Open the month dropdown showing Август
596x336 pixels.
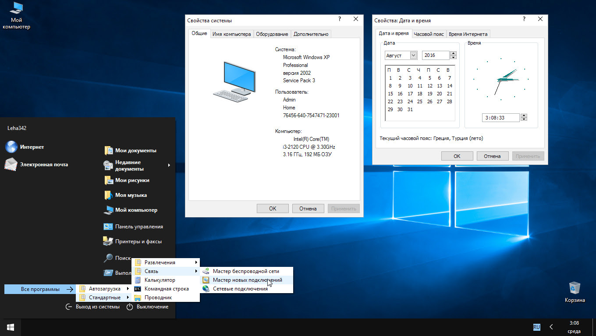click(x=413, y=55)
